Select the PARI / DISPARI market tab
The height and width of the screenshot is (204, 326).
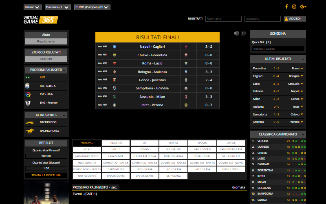[202, 149]
